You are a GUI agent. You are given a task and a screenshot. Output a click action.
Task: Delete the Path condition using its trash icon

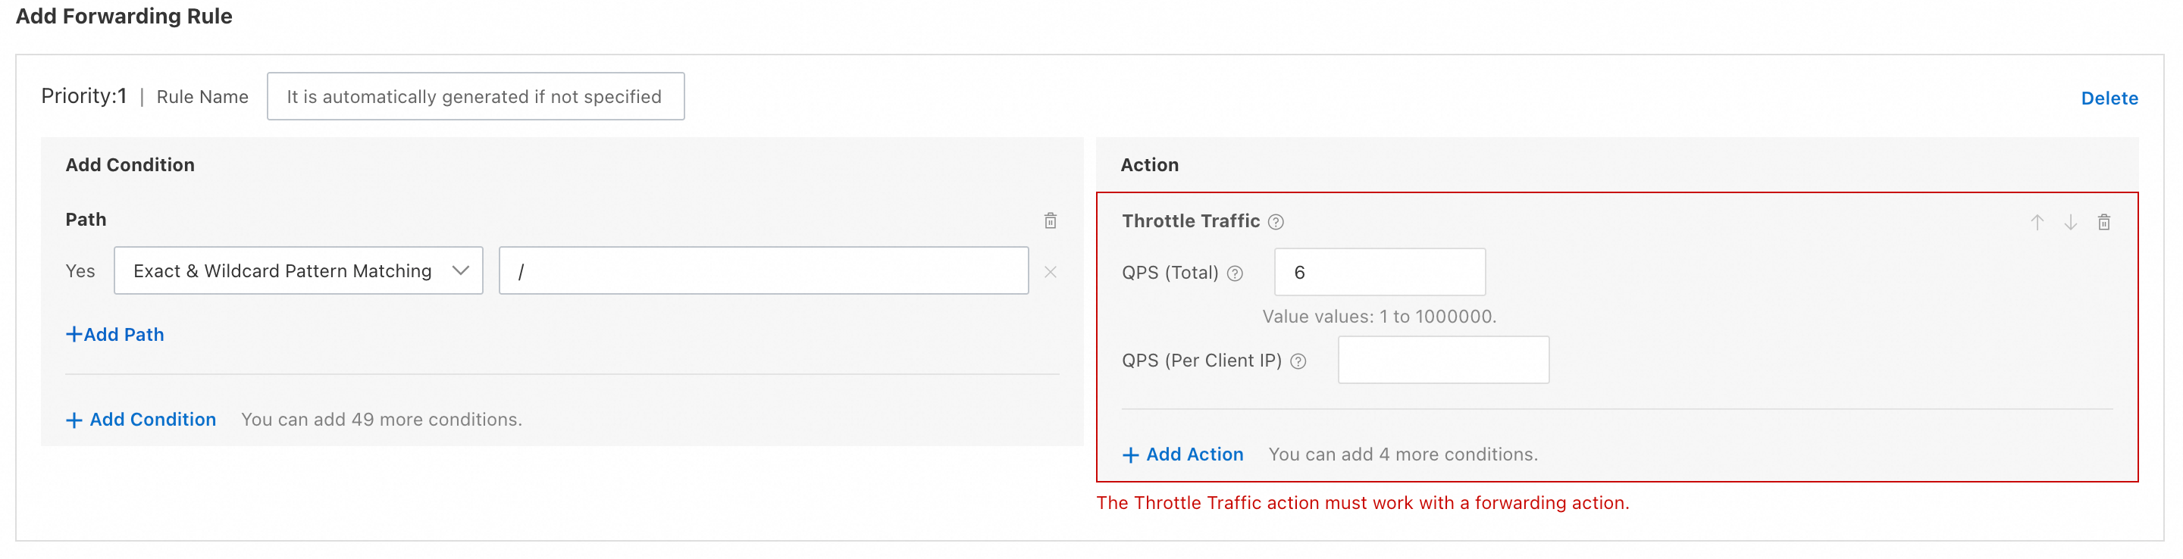point(1050,220)
